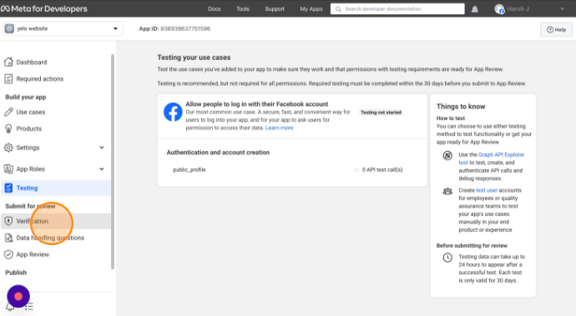
Task: Click the Data handling questions document icon
Action: [8, 238]
